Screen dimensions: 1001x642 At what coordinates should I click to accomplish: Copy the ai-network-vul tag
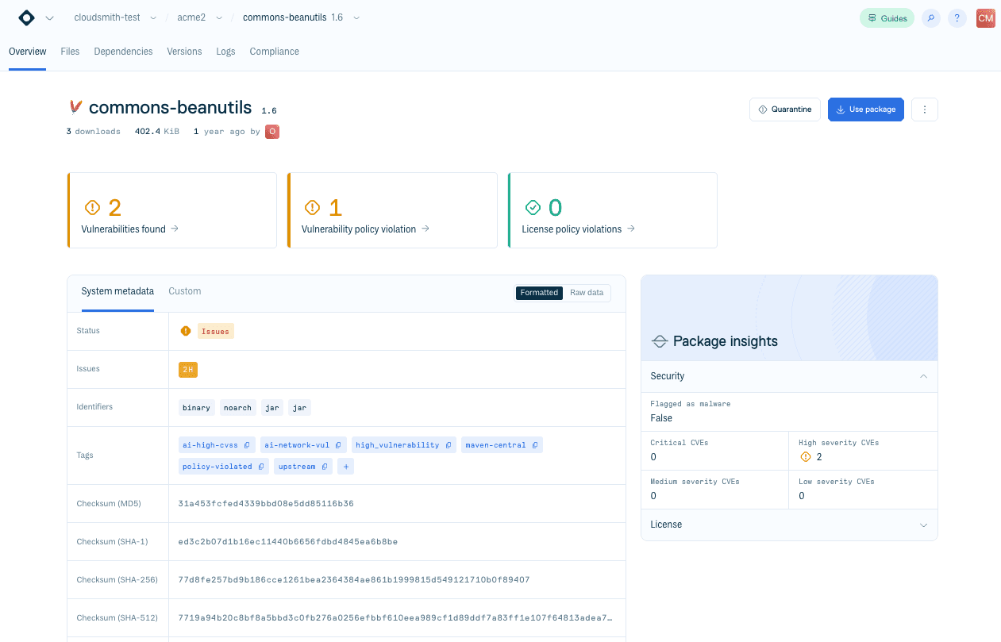point(338,445)
